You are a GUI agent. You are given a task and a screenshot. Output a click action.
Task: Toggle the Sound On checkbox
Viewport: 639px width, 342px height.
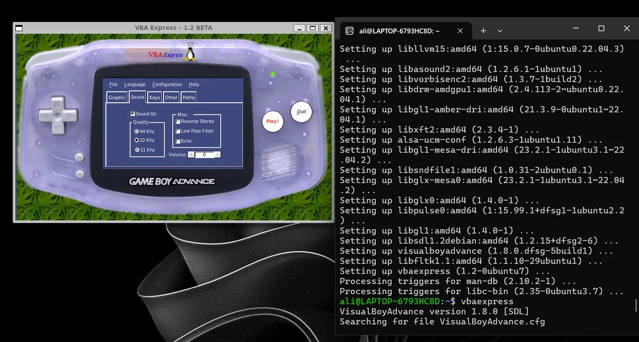(x=133, y=114)
